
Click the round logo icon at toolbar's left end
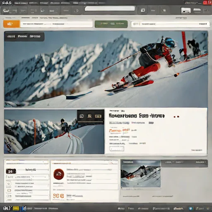6,10
